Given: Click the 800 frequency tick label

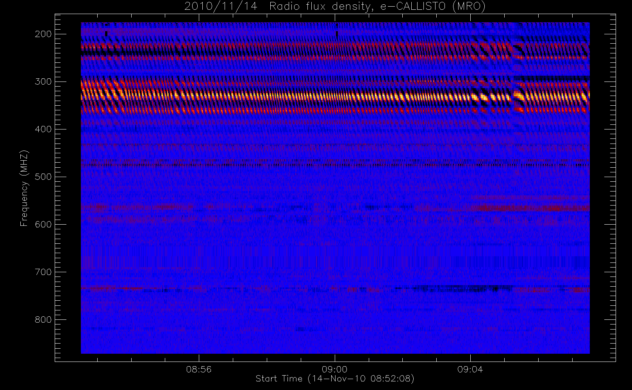Looking at the screenshot, I should 43,319.
